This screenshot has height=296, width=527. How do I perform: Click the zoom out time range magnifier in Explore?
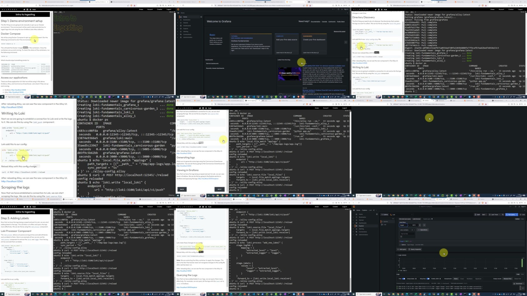(x=503, y=215)
